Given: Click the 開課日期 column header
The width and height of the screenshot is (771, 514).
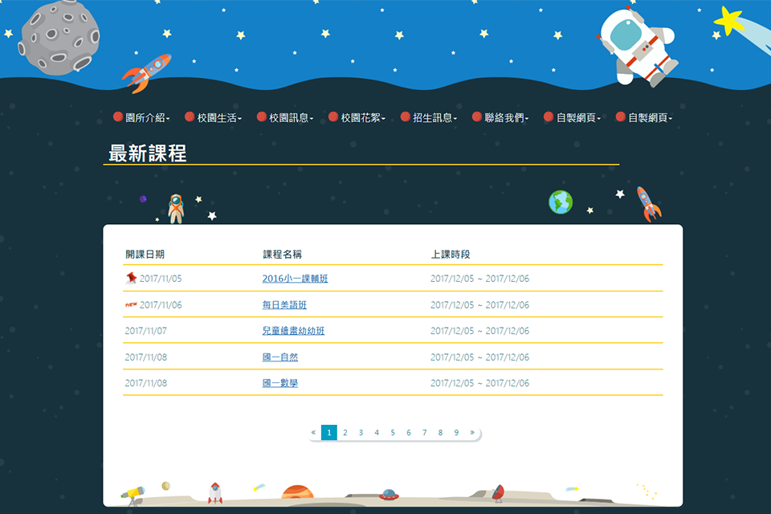Looking at the screenshot, I should pyautogui.click(x=145, y=255).
